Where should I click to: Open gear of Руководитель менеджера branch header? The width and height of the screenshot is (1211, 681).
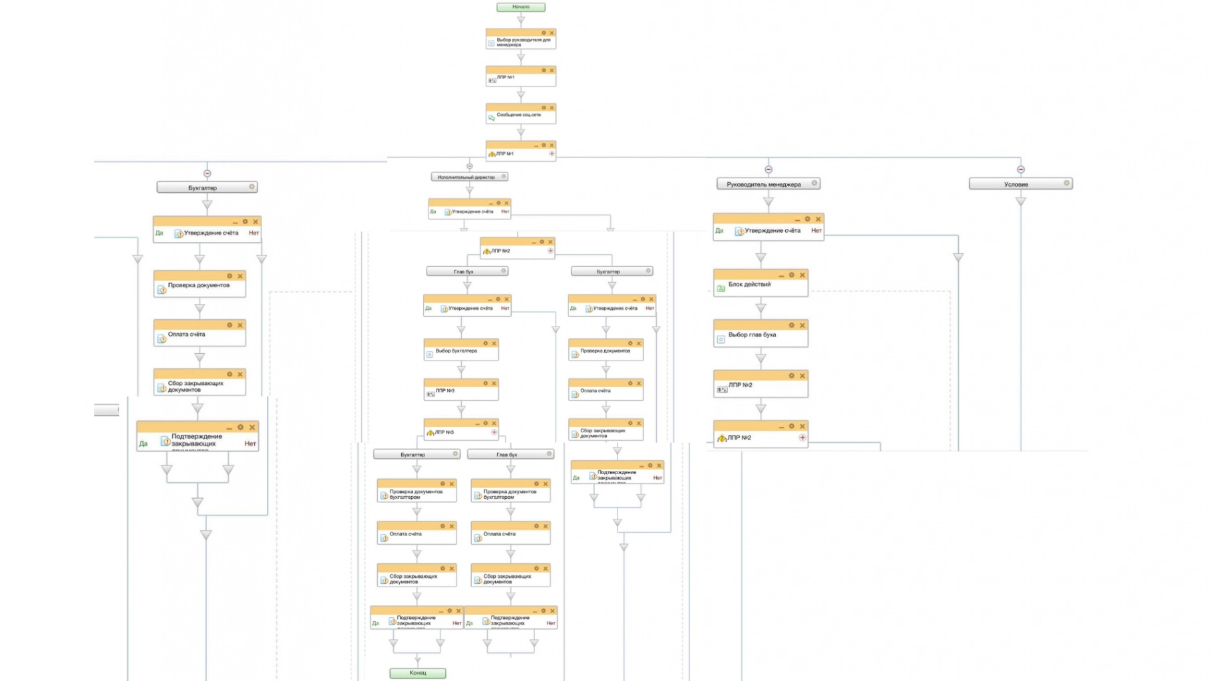(x=814, y=183)
